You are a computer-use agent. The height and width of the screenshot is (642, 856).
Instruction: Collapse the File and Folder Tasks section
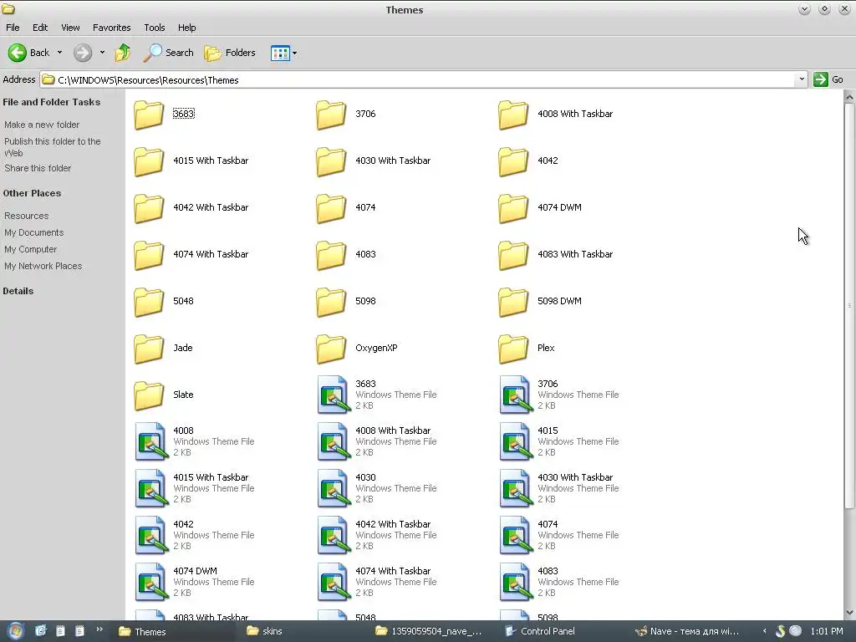coord(51,102)
